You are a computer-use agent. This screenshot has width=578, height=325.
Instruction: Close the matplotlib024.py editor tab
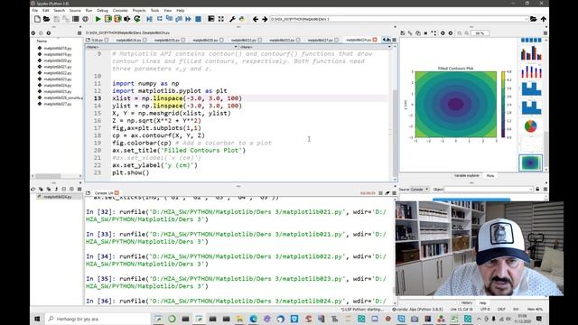pyautogui.click(x=375, y=40)
